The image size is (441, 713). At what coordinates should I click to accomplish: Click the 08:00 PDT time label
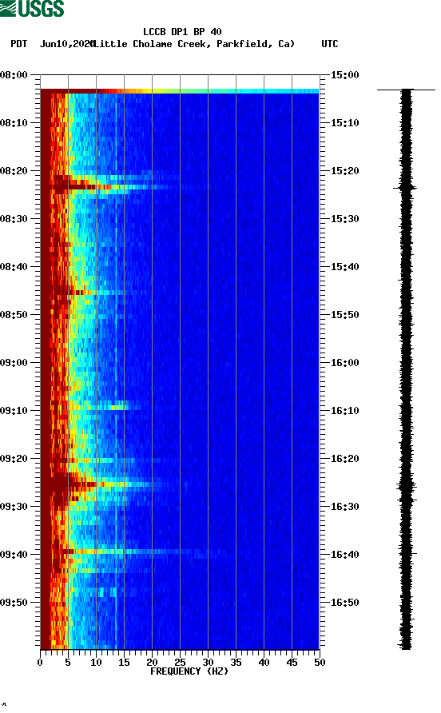tap(14, 75)
